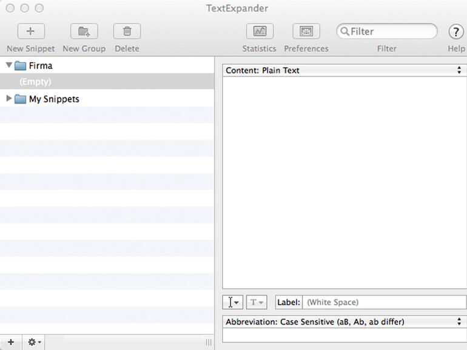Click into the Label text field
Screen dimensions: 467x350
pos(384,302)
